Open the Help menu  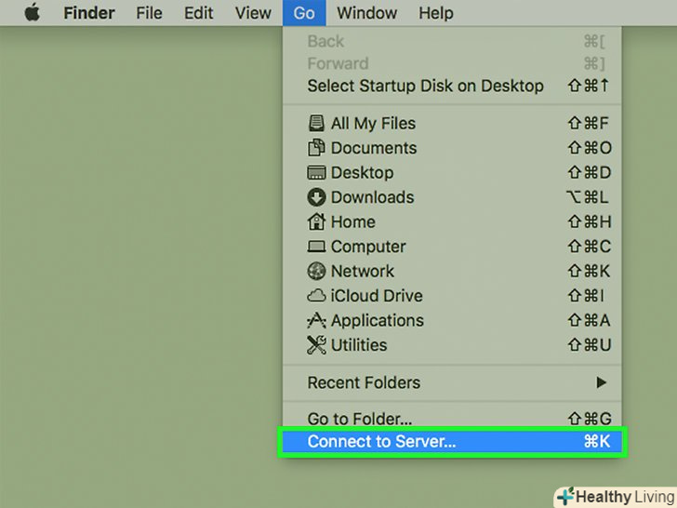(436, 13)
